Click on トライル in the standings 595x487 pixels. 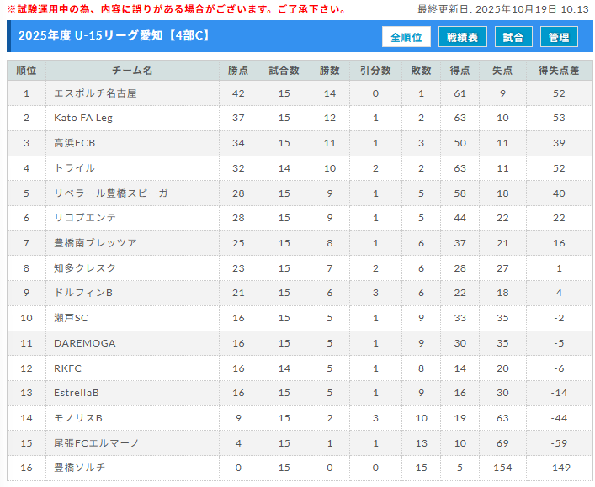74,168
